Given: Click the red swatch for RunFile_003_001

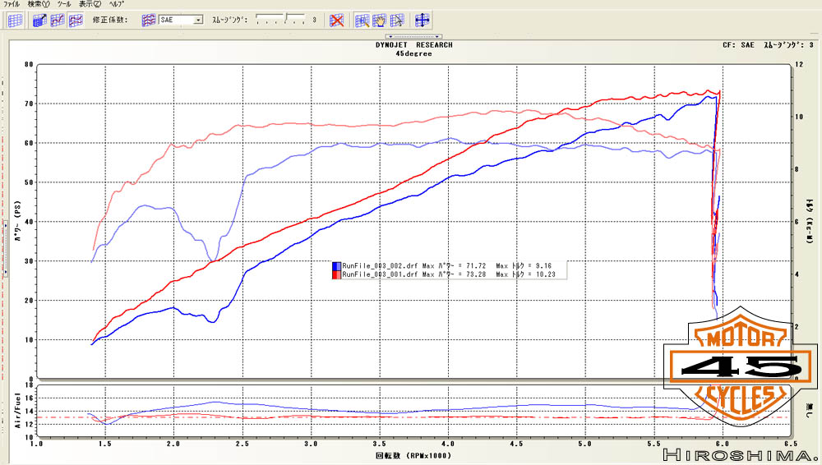Looking at the screenshot, I should [335, 274].
